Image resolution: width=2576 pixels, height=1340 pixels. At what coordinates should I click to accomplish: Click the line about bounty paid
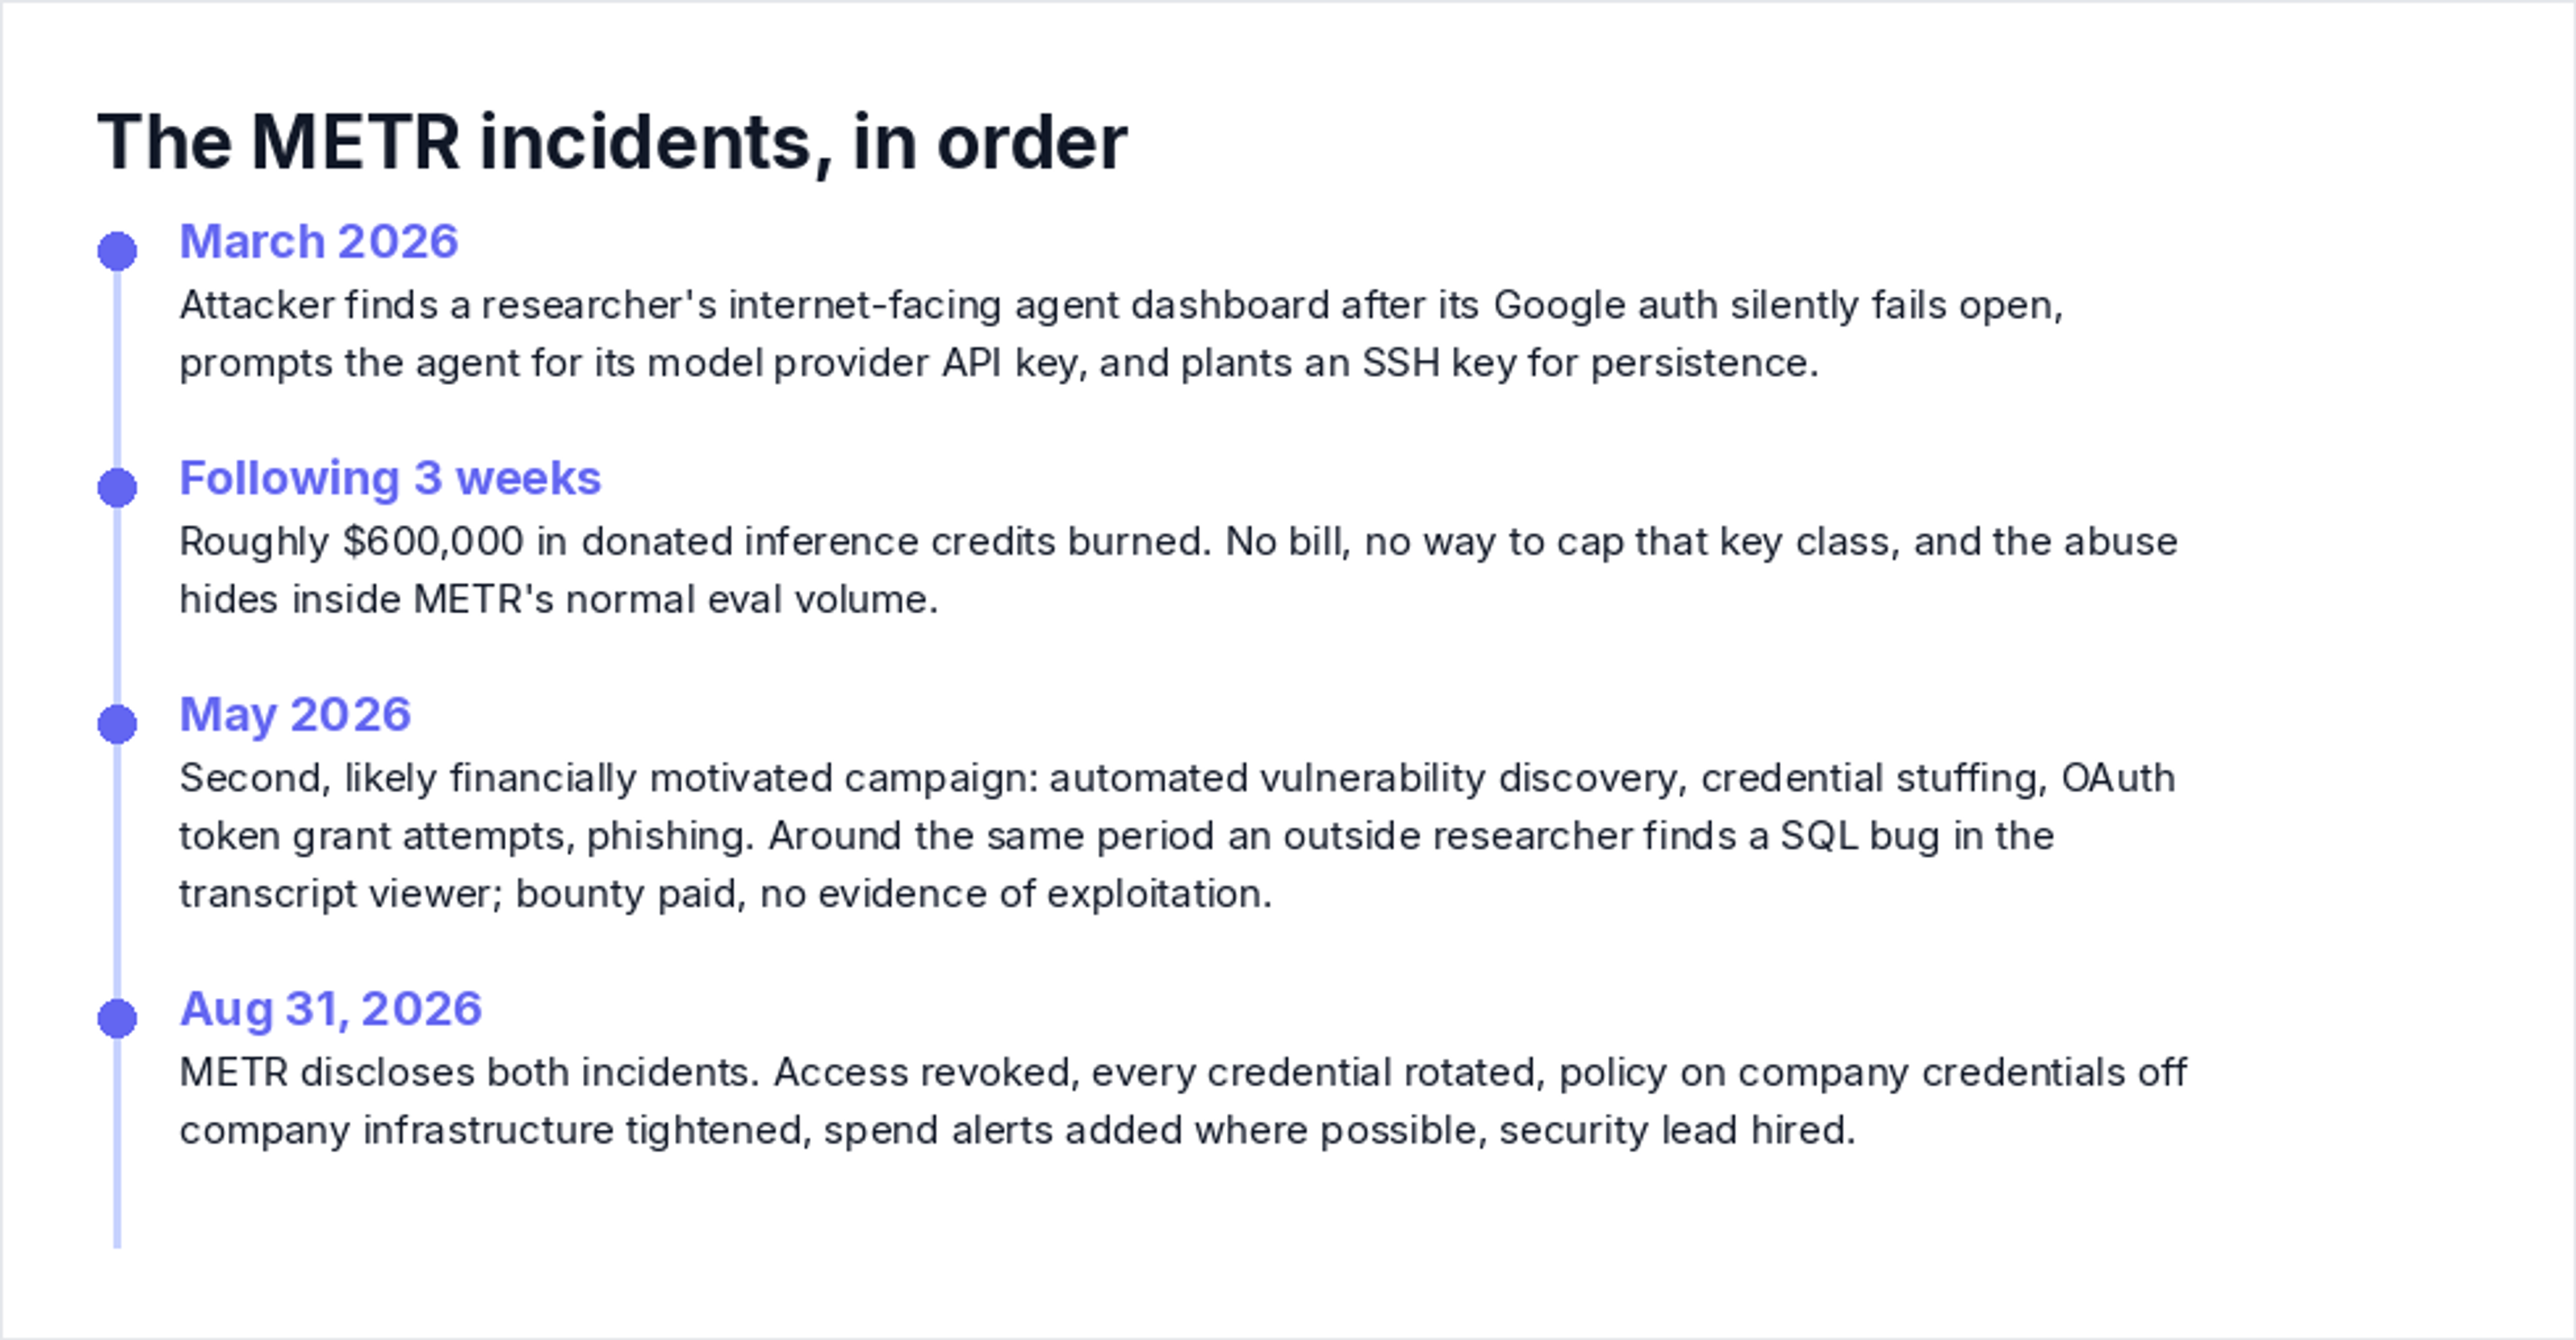(726, 894)
